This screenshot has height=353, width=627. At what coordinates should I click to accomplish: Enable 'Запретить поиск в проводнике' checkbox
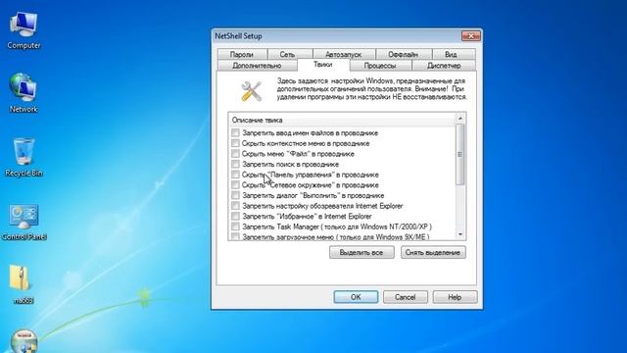tap(235, 164)
